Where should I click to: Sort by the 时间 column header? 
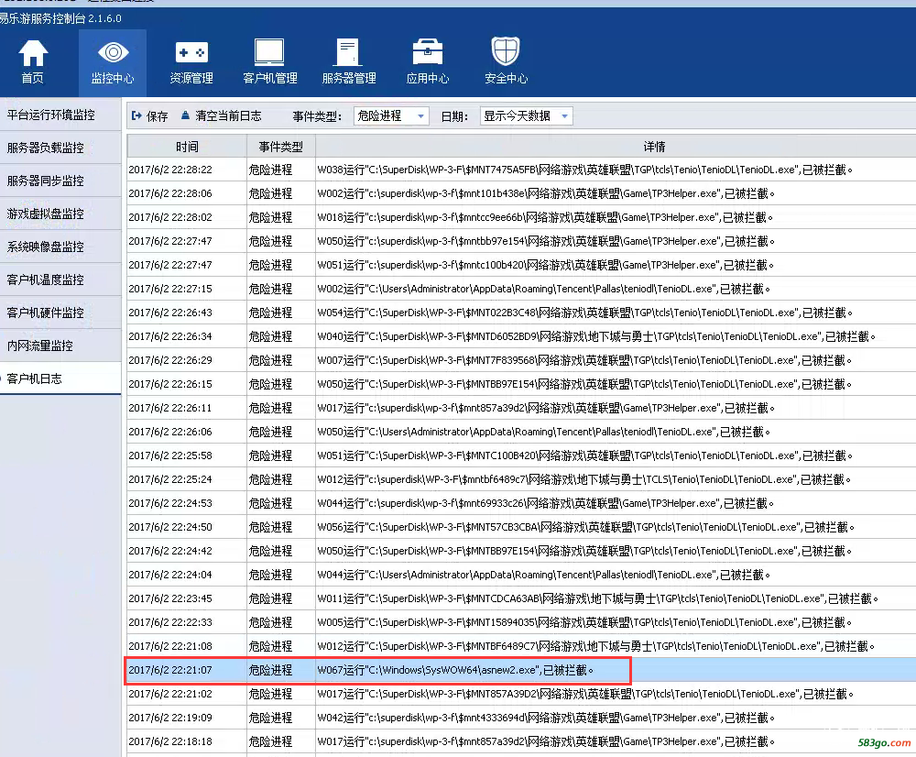pyautogui.click(x=187, y=146)
